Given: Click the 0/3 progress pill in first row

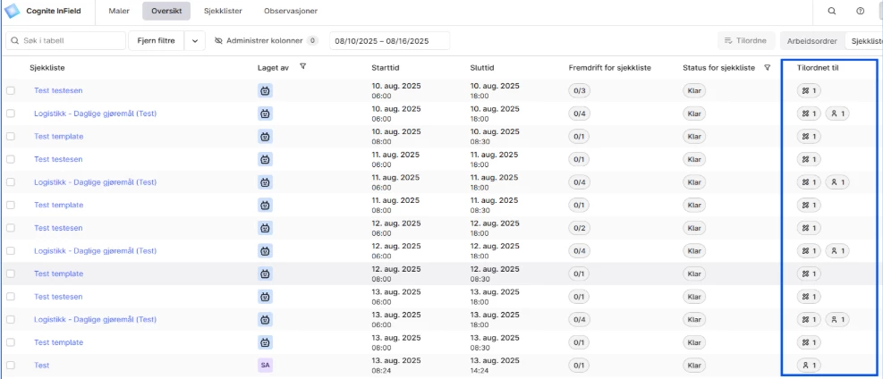Looking at the screenshot, I should (579, 90).
